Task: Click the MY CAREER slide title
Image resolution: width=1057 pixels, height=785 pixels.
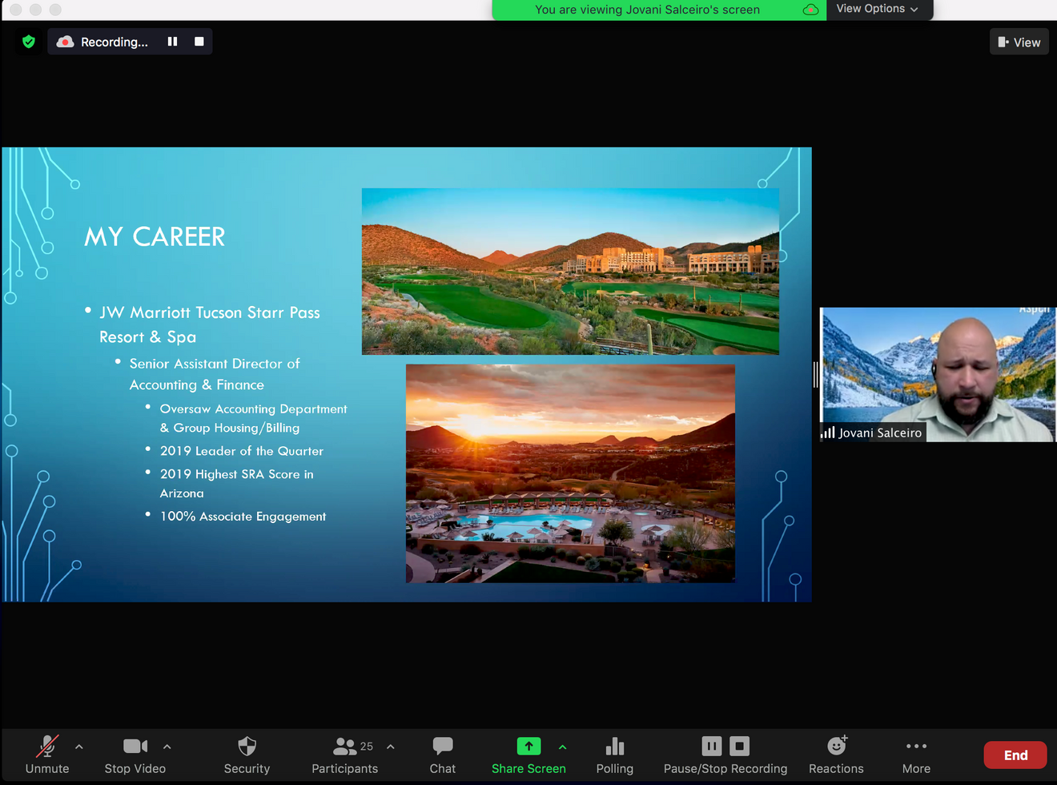Action: click(x=155, y=237)
